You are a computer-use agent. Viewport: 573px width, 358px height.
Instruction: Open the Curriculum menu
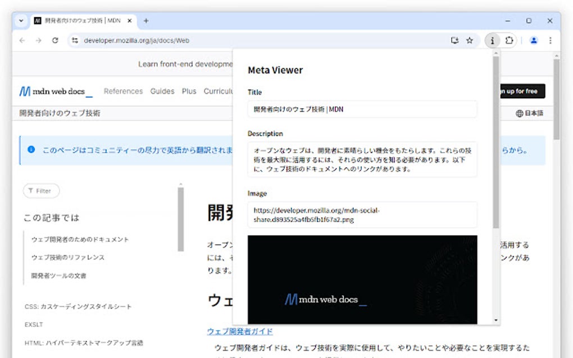pos(218,91)
